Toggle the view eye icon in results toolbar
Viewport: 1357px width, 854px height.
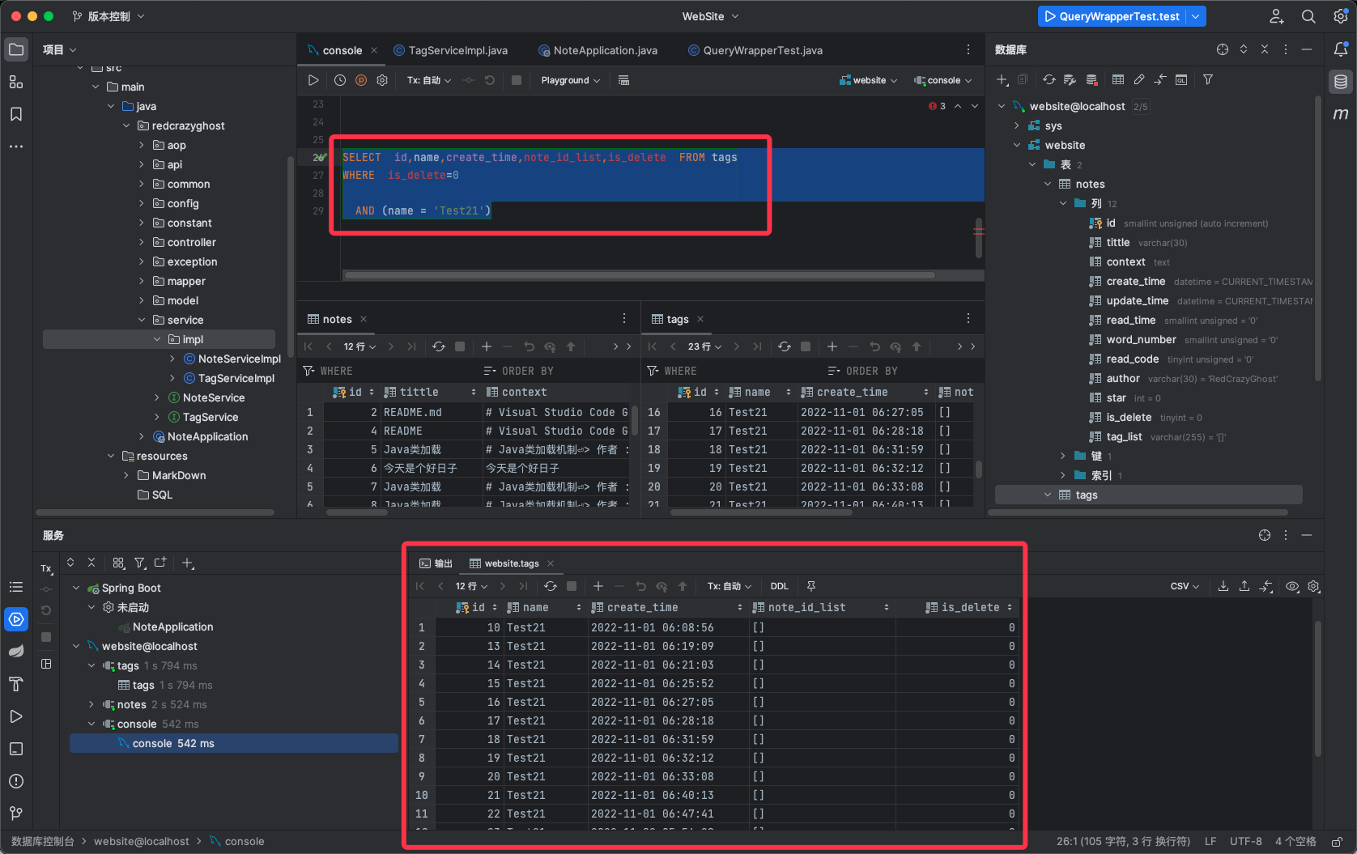click(x=1292, y=586)
